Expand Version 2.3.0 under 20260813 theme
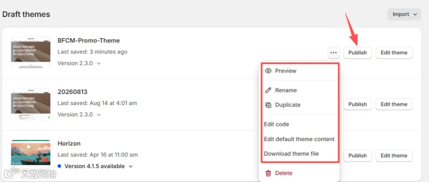 coord(79,115)
